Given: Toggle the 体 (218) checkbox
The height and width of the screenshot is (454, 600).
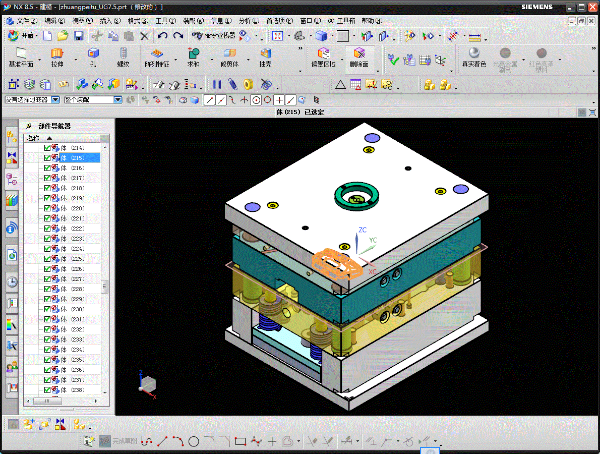Looking at the screenshot, I should [47, 188].
